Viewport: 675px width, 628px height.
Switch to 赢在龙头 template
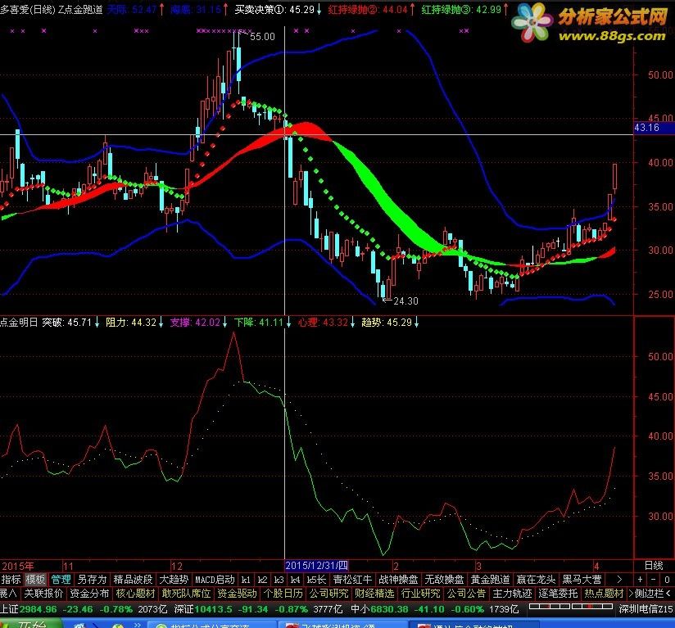tap(537, 580)
